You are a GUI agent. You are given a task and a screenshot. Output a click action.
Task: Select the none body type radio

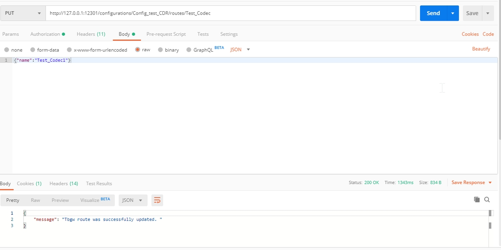pos(7,50)
